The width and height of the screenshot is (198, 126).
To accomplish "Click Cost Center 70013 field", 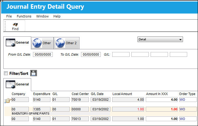I will [80, 119].
